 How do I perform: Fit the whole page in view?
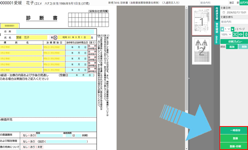[235, 34]
